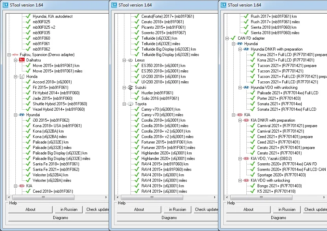Click Hyundai logo beside Hyundai DNKR with preparation
The width and height of the screenshot is (327, 231).
(246, 49)
